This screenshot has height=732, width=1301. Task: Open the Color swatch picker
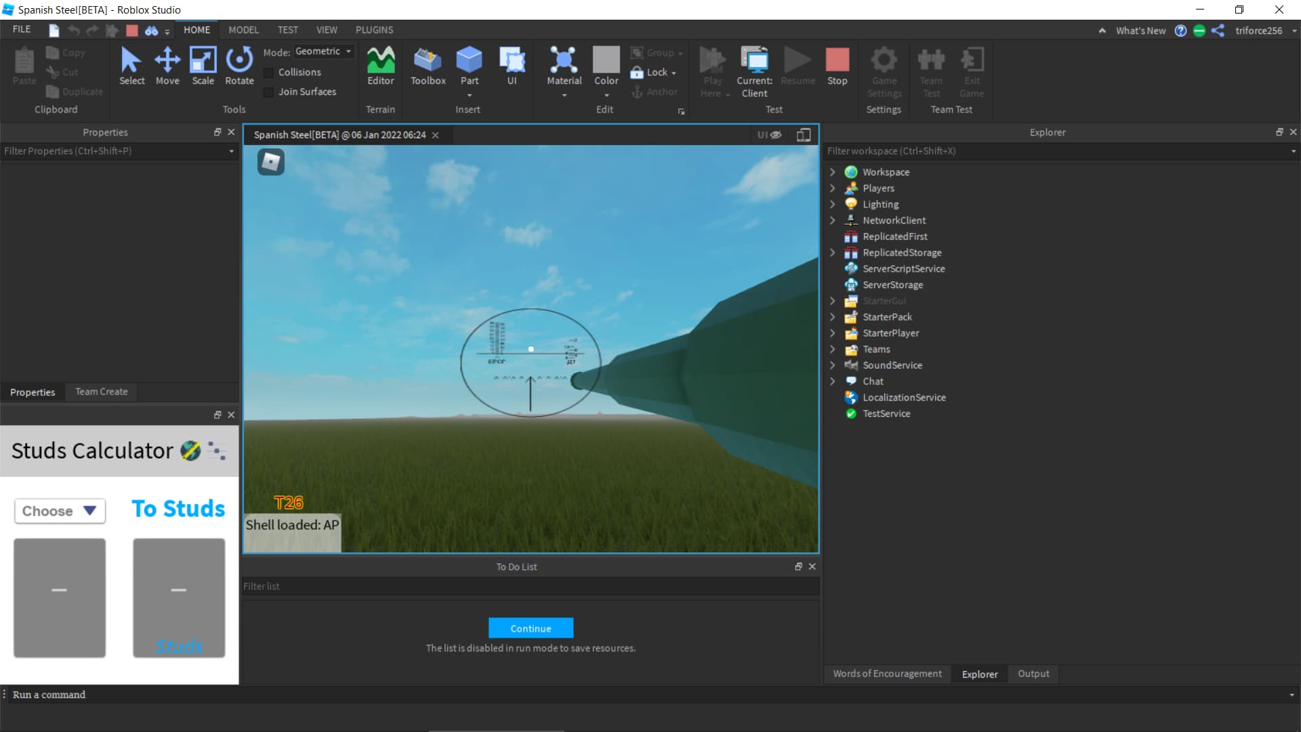pos(606,61)
